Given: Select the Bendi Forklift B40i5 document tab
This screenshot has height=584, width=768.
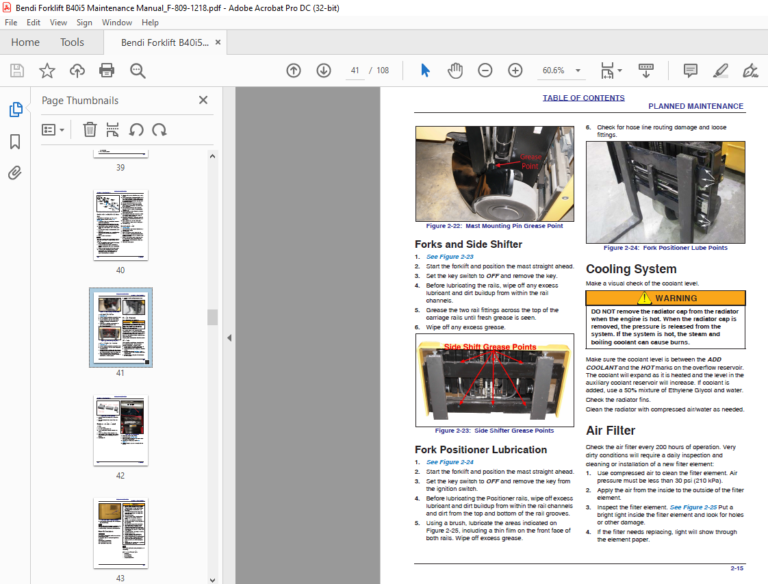Looking at the screenshot, I should coord(164,42).
